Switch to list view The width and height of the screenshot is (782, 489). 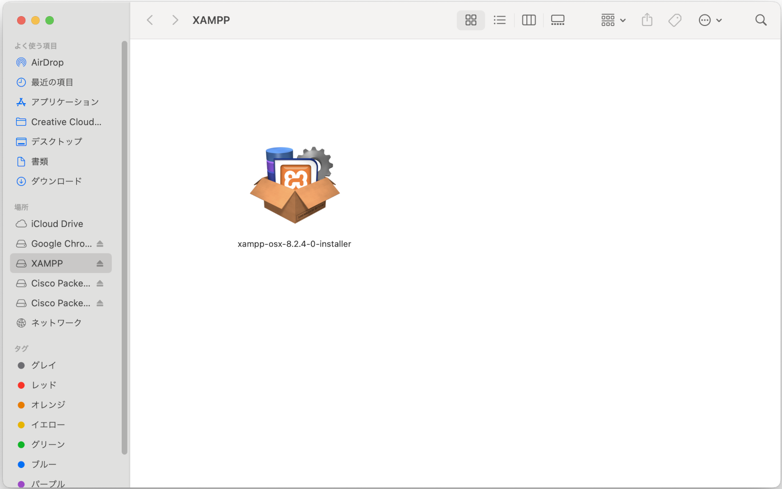[500, 20]
